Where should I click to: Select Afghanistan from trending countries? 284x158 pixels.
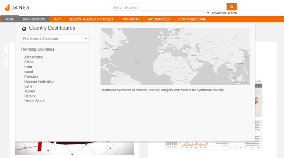(33, 57)
